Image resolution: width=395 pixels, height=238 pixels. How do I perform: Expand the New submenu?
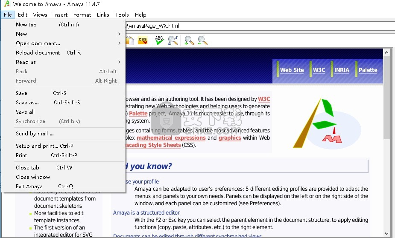64,34
